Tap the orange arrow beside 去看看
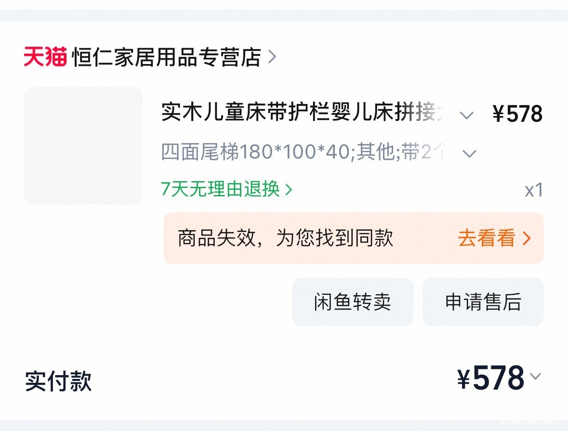The width and height of the screenshot is (568, 431). click(527, 238)
